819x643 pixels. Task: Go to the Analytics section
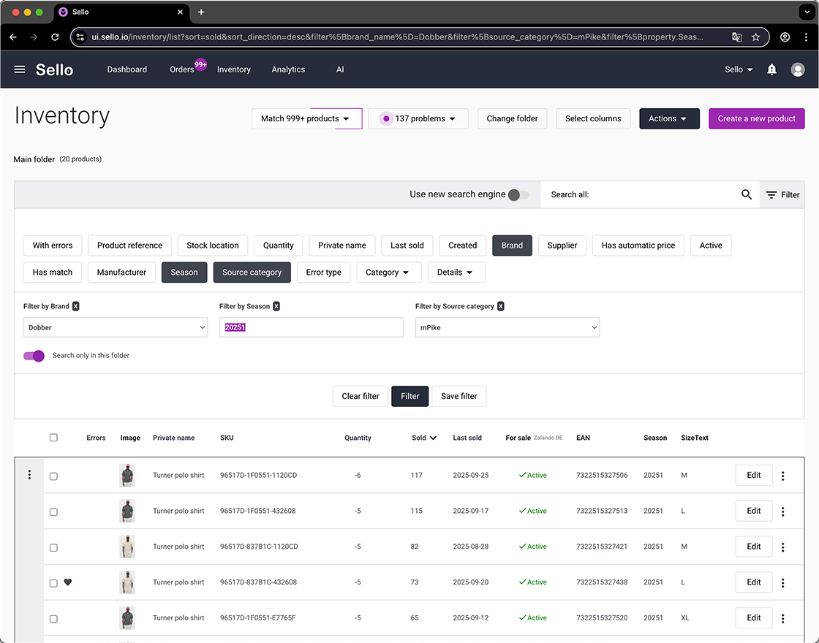coord(287,69)
